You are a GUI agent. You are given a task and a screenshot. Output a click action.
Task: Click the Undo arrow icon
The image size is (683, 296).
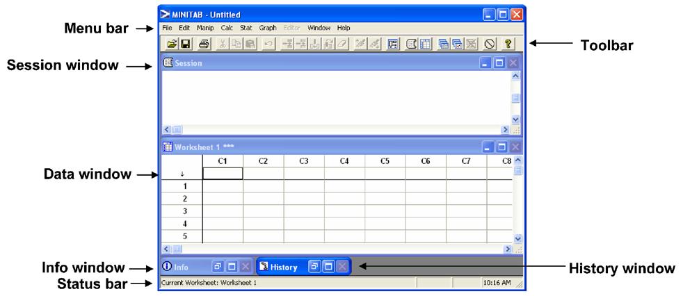pyautogui.click(x=268, y=44)
